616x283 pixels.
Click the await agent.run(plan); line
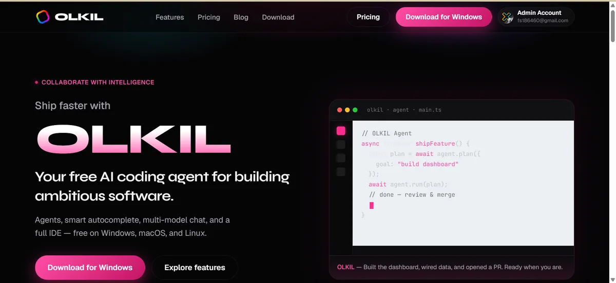[x=408, y=184]
